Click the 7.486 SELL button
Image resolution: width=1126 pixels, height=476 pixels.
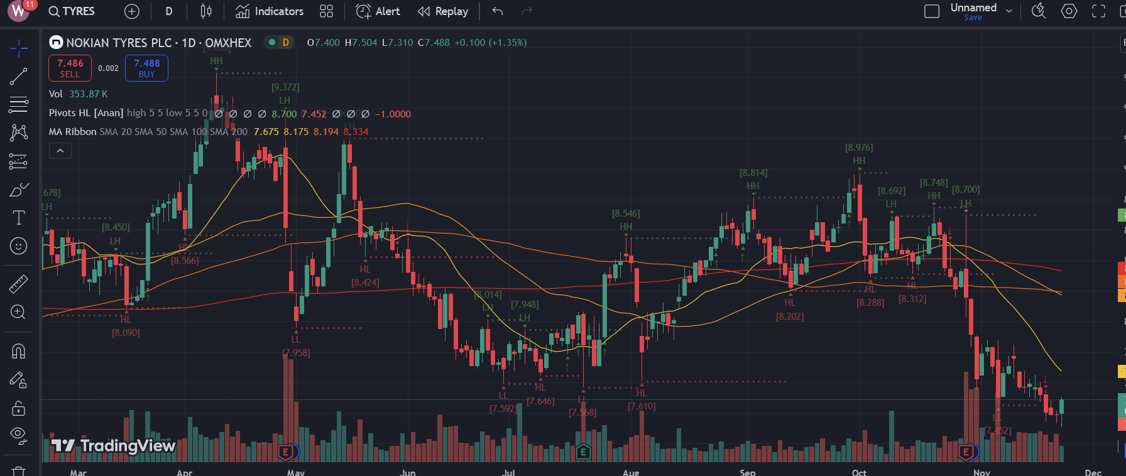pyautogui.click(x=70, y=68)
